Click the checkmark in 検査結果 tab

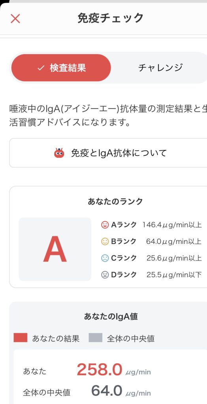(40, 68)
